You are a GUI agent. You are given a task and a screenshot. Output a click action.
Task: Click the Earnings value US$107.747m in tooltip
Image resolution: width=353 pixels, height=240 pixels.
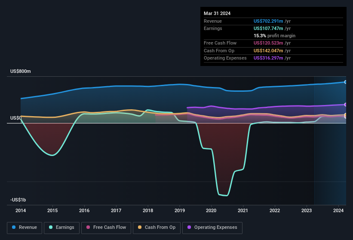pyautogui.click(x=268, y=28)
